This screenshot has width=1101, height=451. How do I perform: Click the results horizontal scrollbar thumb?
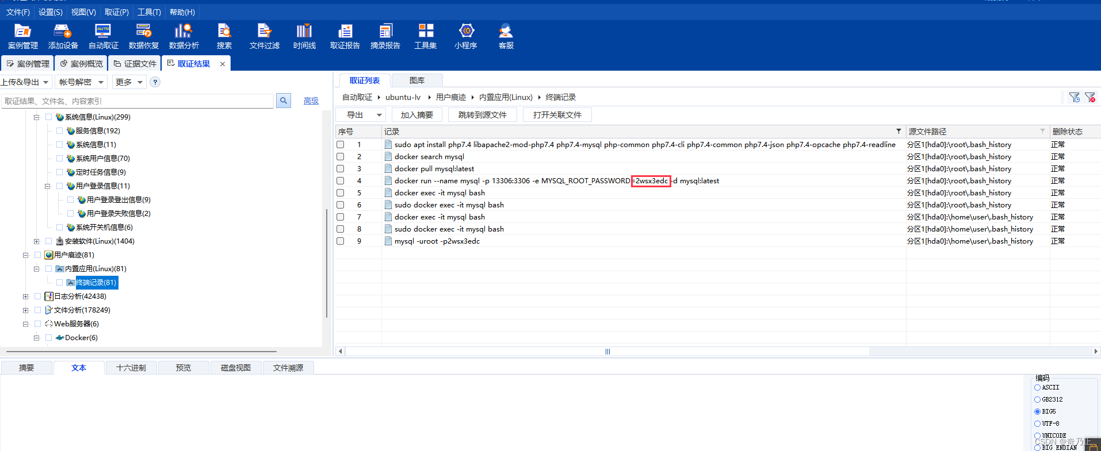(x=607, y=351)
